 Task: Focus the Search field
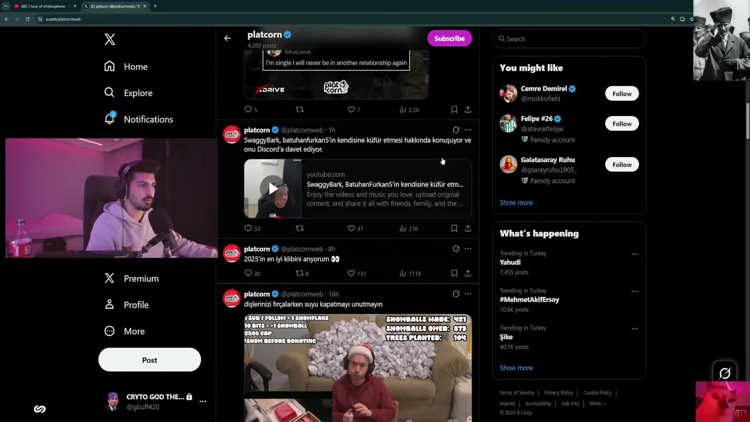570,39
